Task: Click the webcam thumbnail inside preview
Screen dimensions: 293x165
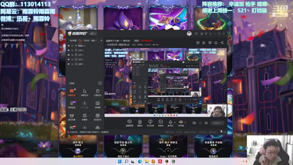Action: [x=217, y=111]
